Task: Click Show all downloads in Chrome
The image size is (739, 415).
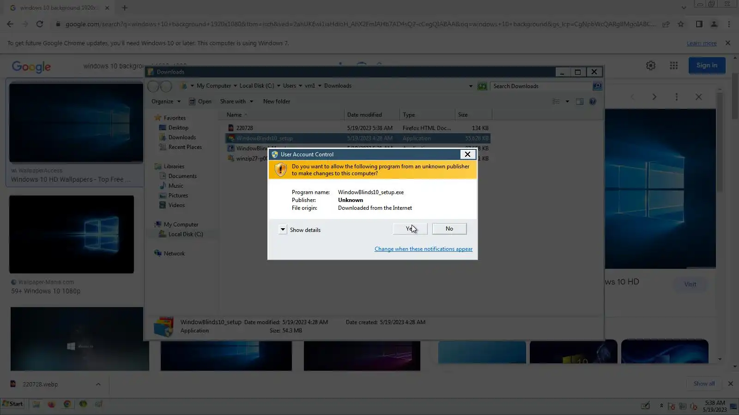Action: pos(704,384)
